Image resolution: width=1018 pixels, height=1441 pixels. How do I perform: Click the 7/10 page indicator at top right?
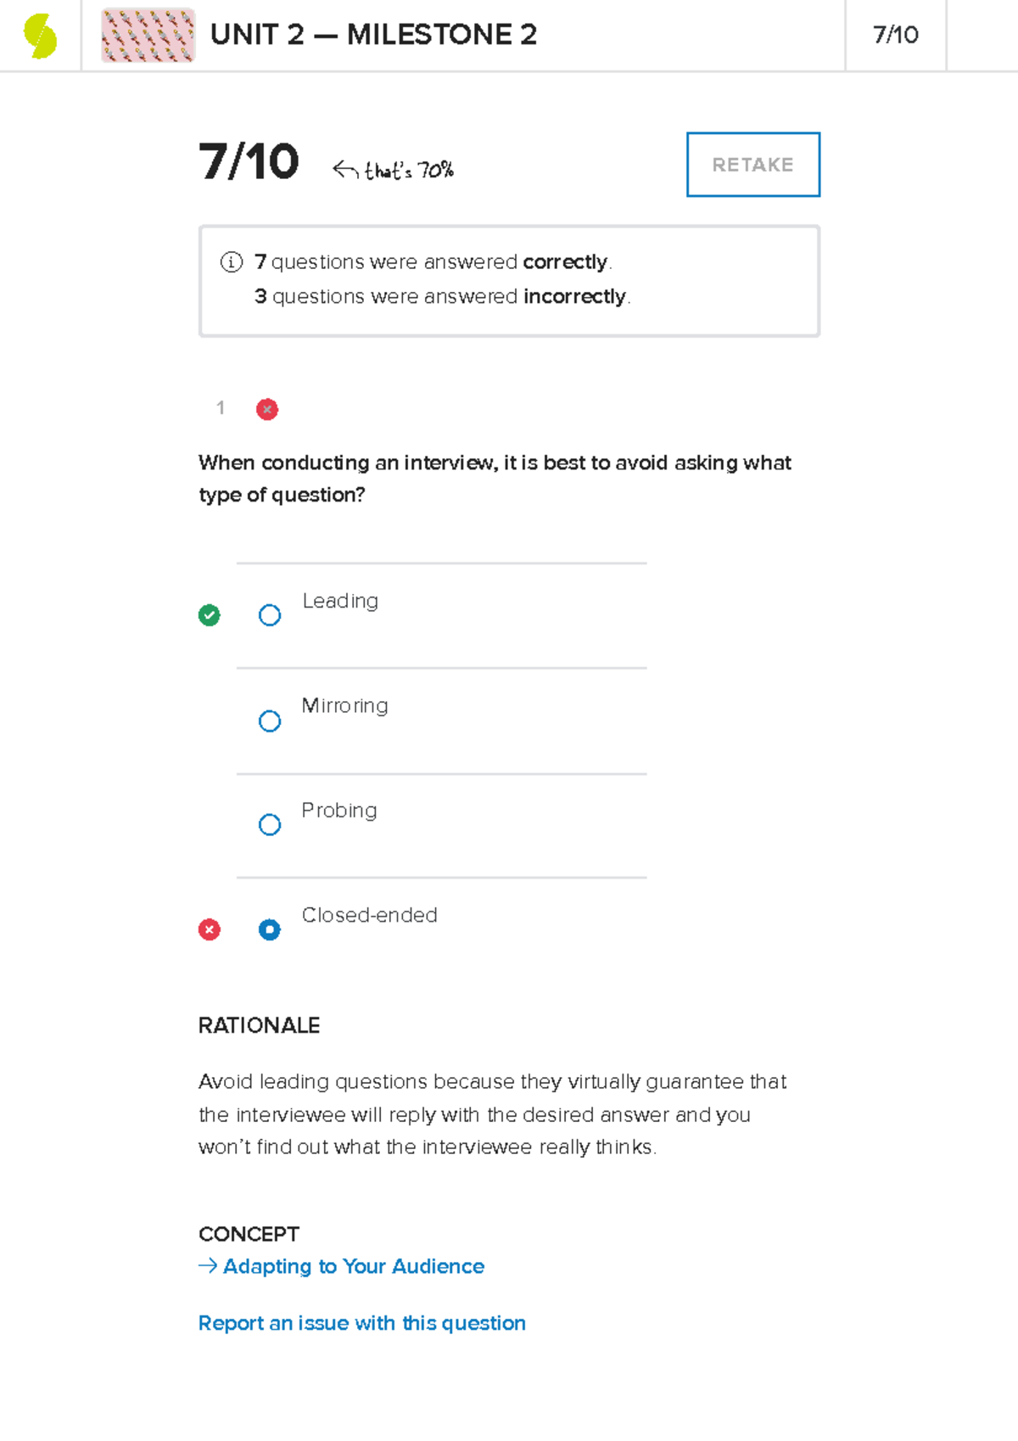(895, 35)
